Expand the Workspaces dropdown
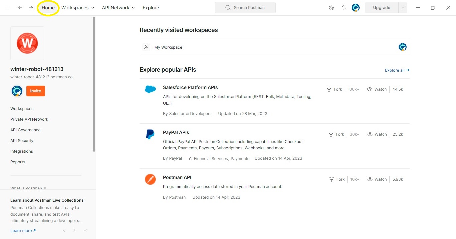This screenshot has width=456, height=239. 78,8
